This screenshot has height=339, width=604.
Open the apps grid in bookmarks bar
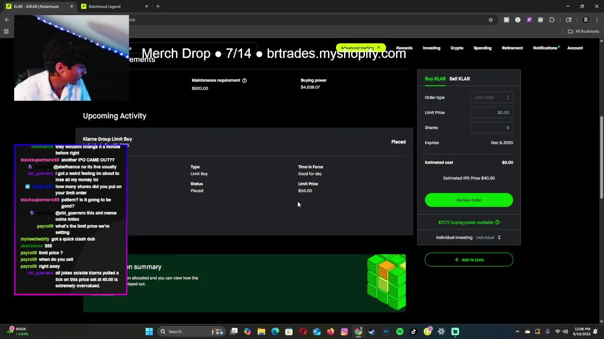coord(6,32)
